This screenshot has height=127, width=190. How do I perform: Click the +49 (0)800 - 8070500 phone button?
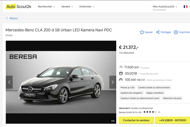click(173, 120)
